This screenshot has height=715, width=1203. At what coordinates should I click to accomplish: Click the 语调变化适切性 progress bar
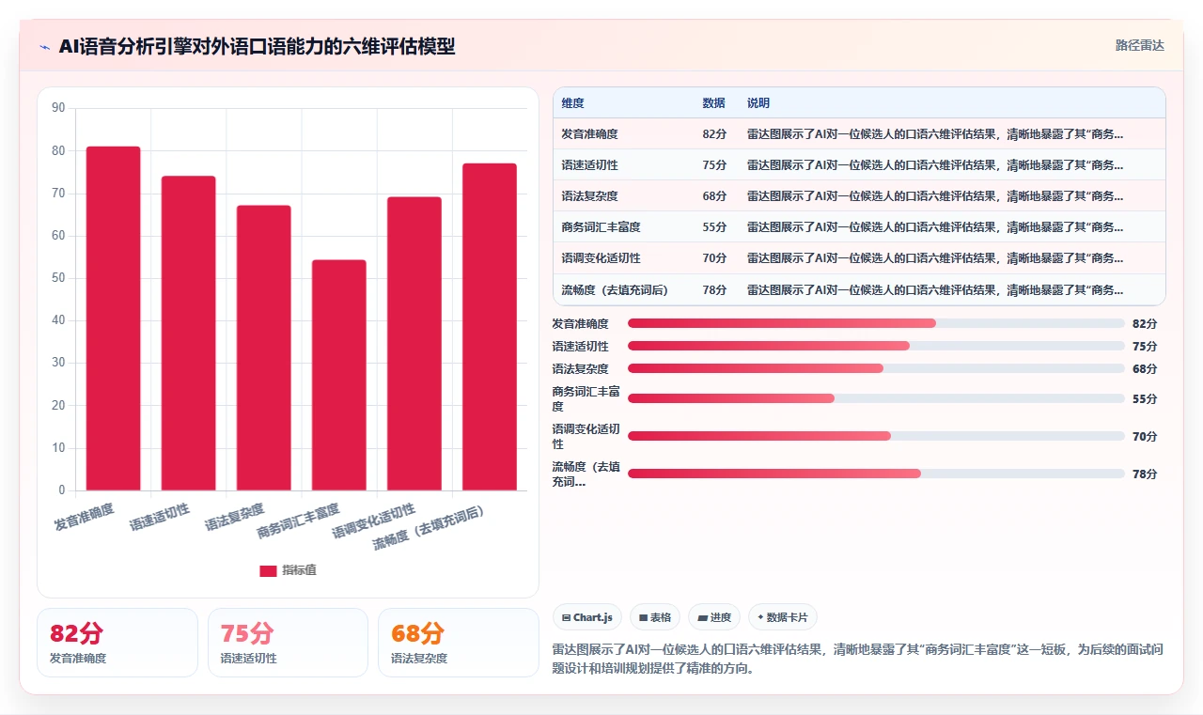(x=876, y=436)
